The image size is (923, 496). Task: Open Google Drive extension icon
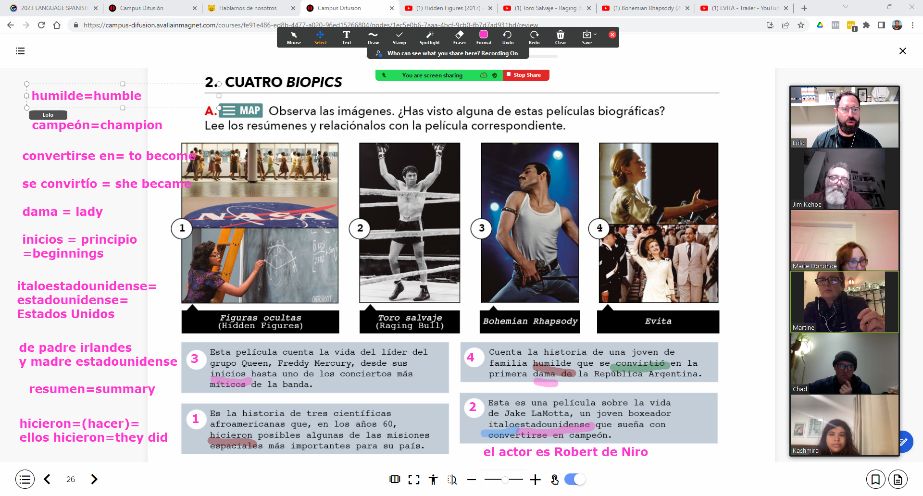click(x=820, y=25)
